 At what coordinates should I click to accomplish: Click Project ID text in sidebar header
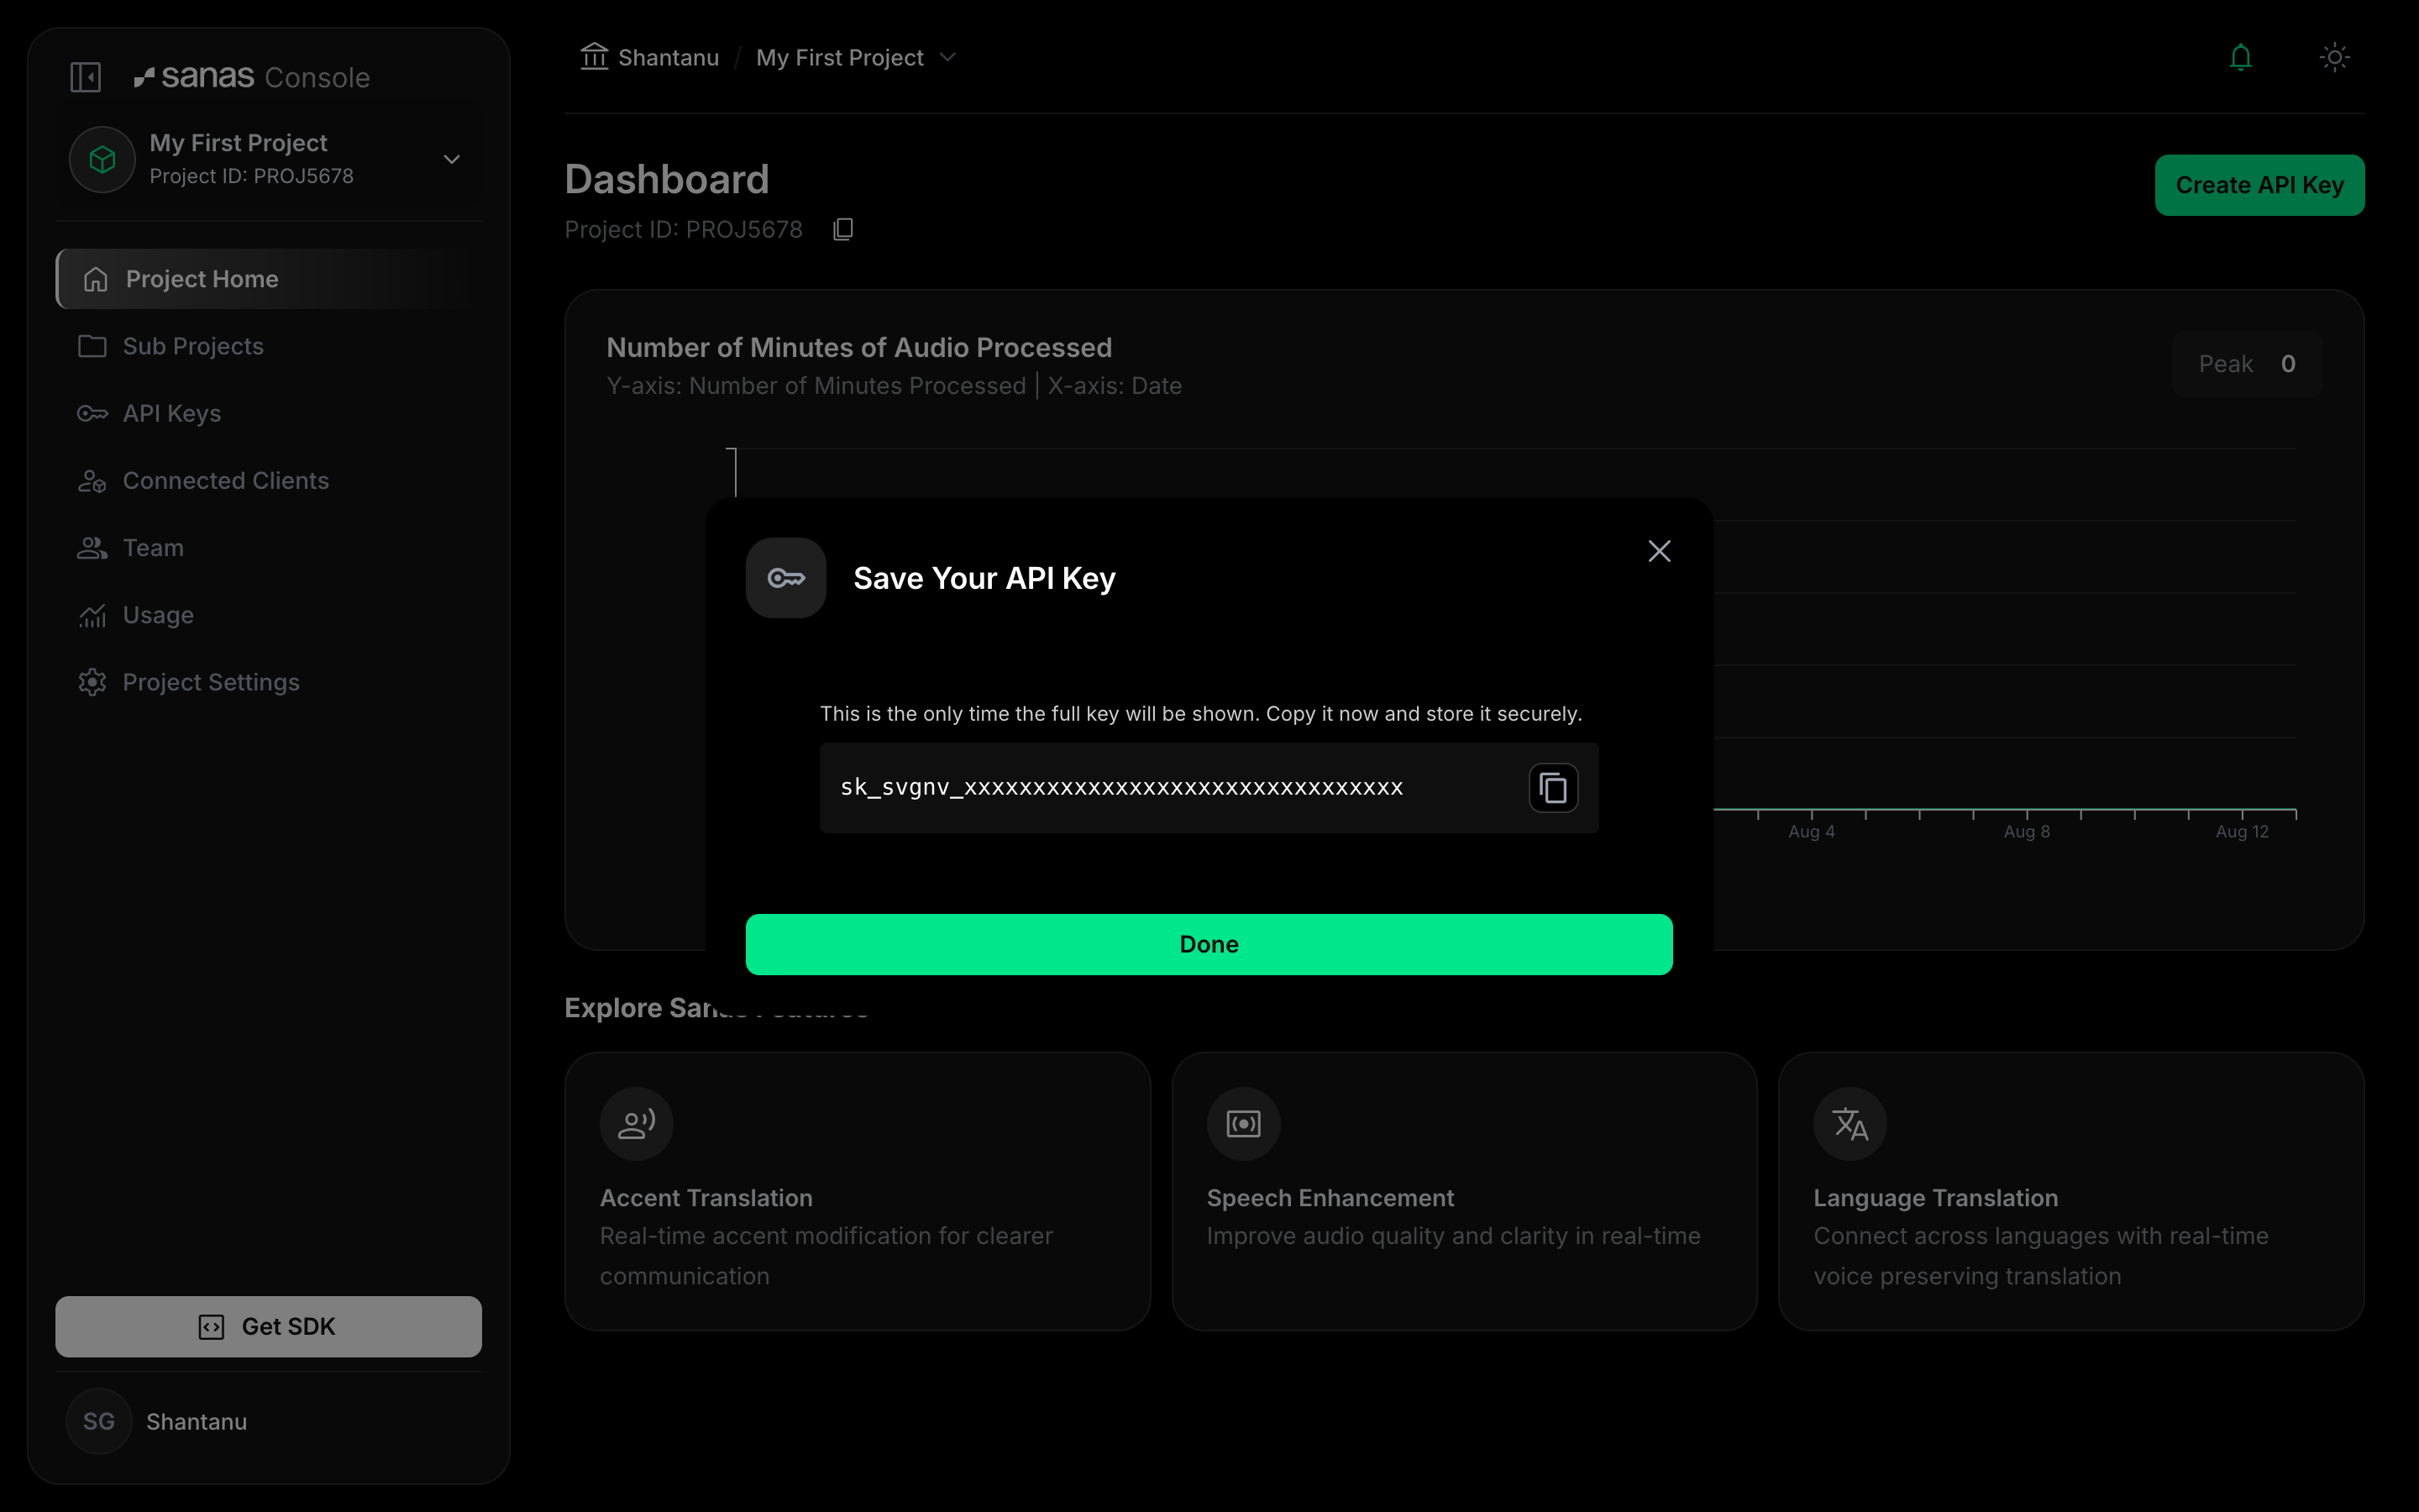(252, 176)
